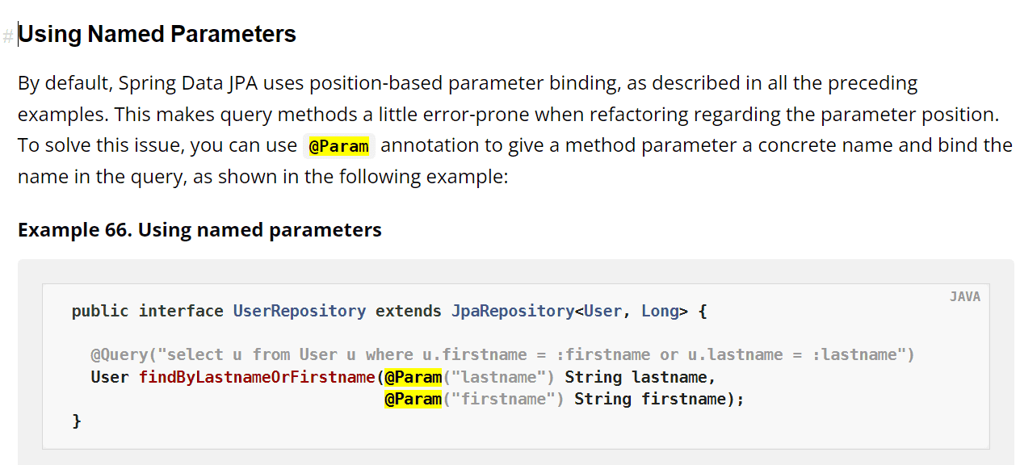The height and width of the screenshot is (465, 1020).
Task: Click the extends keyword in code
Action: point(409,311)
